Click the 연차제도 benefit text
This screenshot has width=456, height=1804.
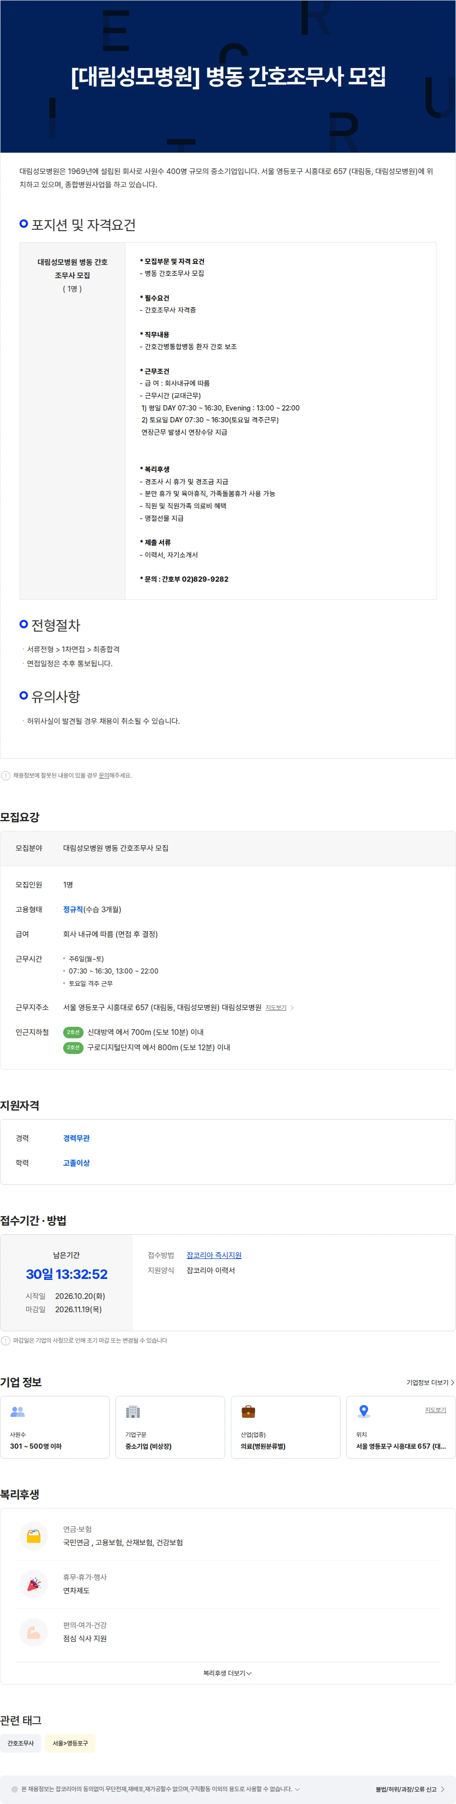click(x=76, y=1590)
